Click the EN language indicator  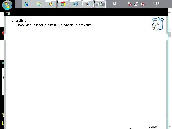[115, 3]
